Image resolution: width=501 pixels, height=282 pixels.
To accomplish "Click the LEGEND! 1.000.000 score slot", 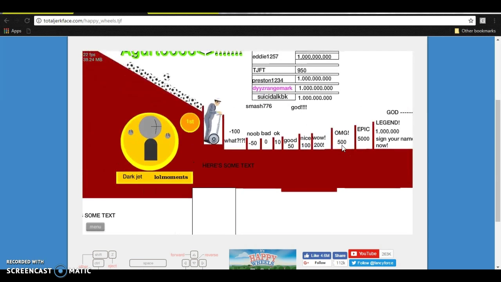I will tap(393, 134).
